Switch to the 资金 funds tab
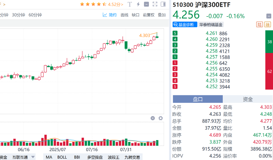 248,99
